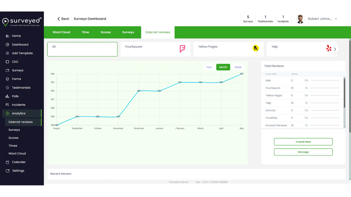Switch to the Word Cloud tab

(61, 32)
